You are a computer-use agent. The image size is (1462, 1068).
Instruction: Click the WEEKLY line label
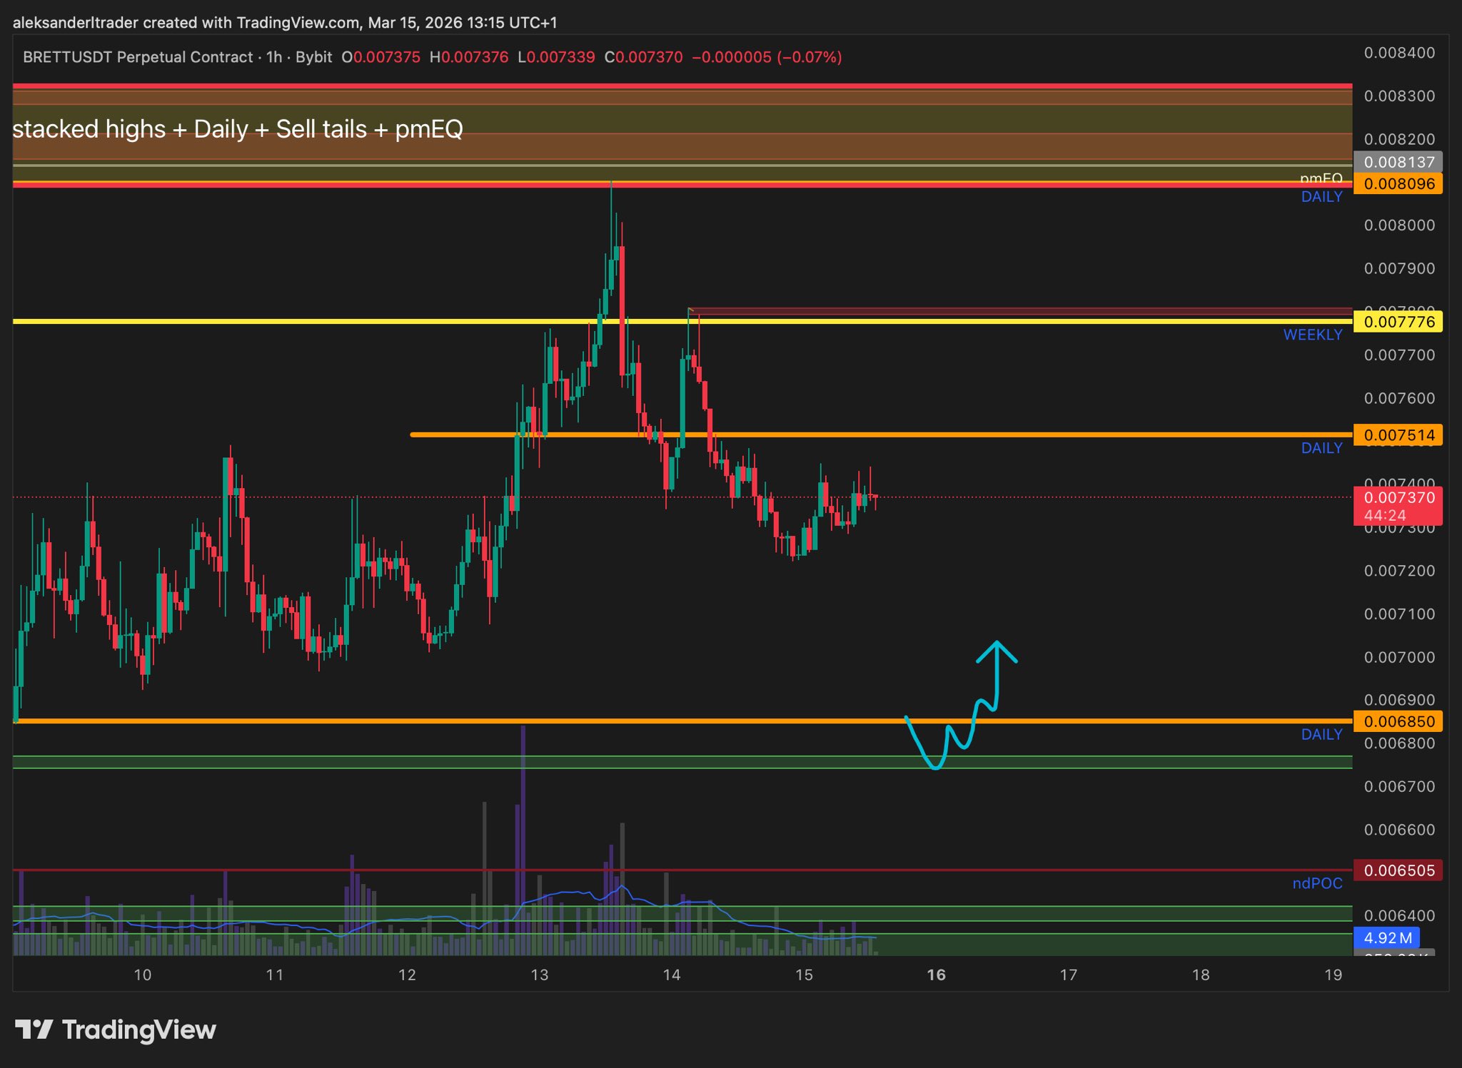click(1312, 335)
